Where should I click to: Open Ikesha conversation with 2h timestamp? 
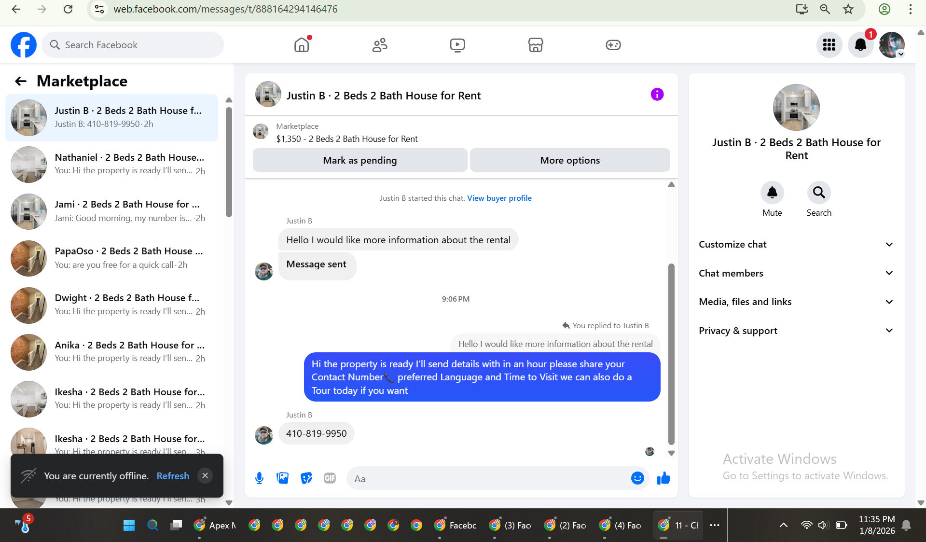tap(111, 399)
